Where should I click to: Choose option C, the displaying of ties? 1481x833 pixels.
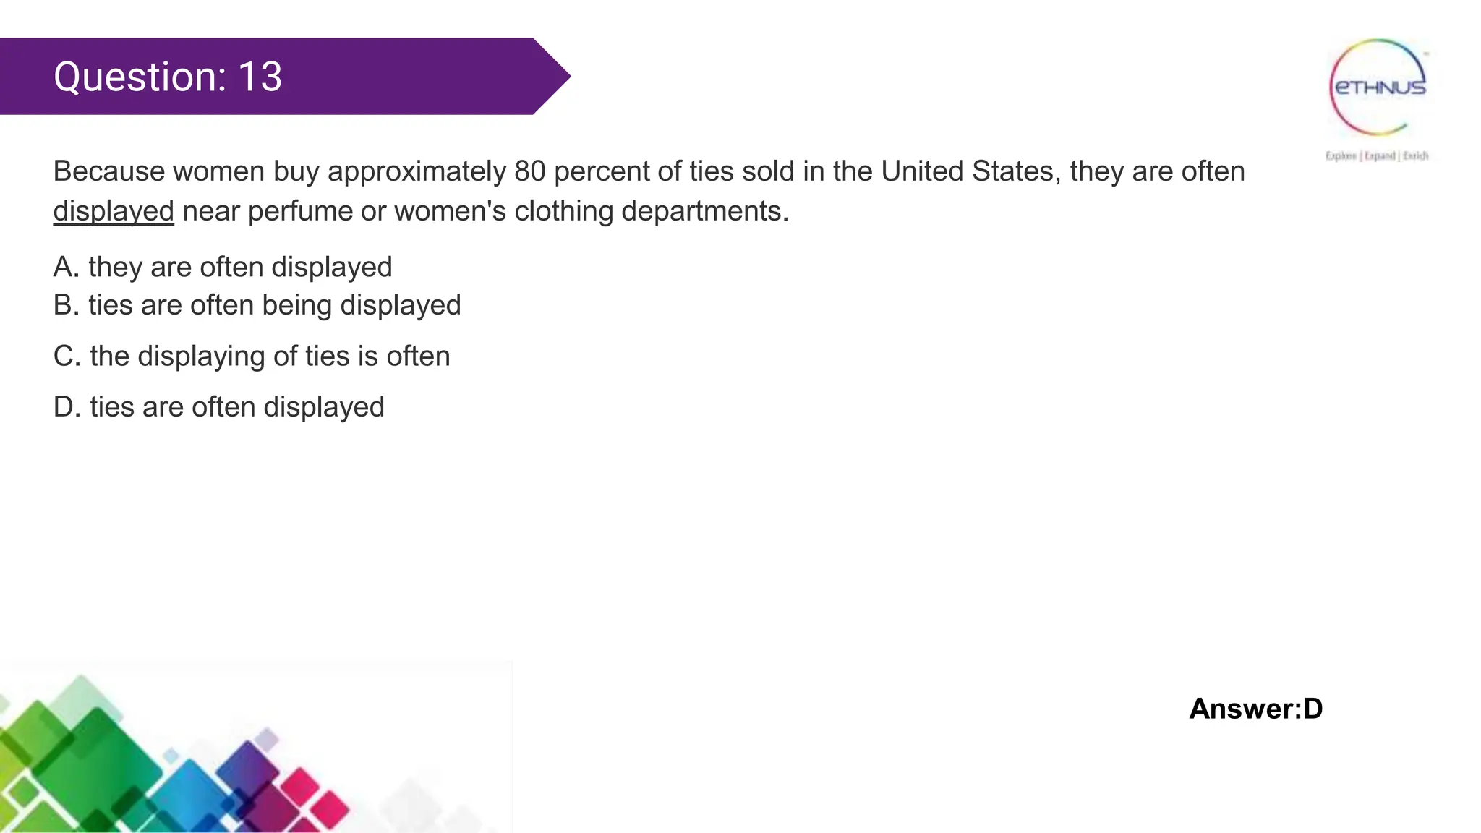252,356
